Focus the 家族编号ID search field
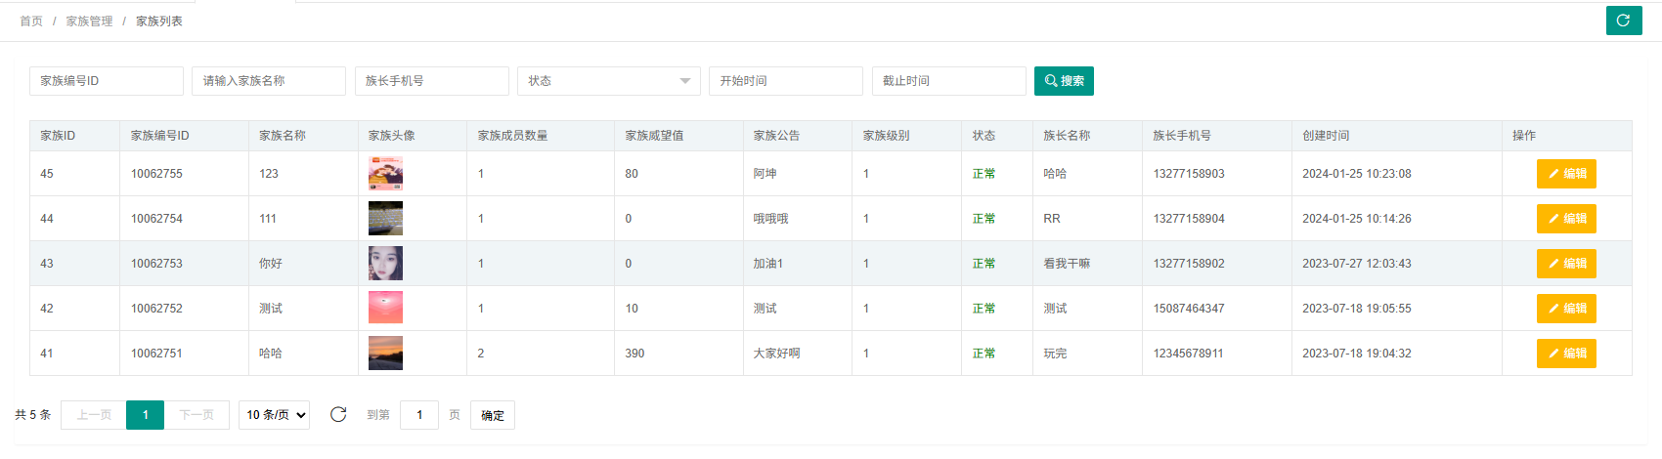Viewport: 1662px width, 459px height. click(107, 81)
